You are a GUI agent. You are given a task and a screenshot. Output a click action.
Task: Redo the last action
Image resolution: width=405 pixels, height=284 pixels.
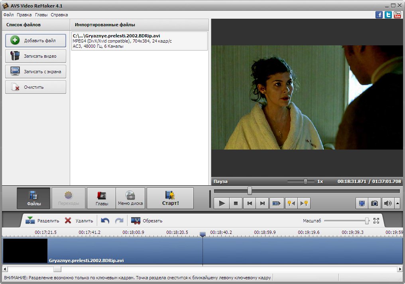(119, 221)
